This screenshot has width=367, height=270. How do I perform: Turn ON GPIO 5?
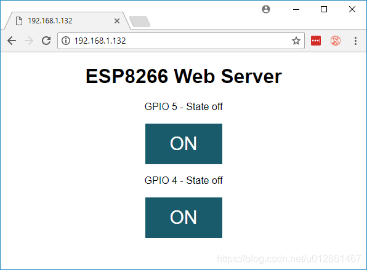click(x=183, y=144)
